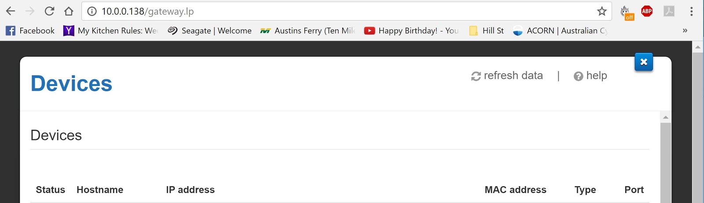
Task: Show more bookmarks with the chevron
Action: click(685, 31)
